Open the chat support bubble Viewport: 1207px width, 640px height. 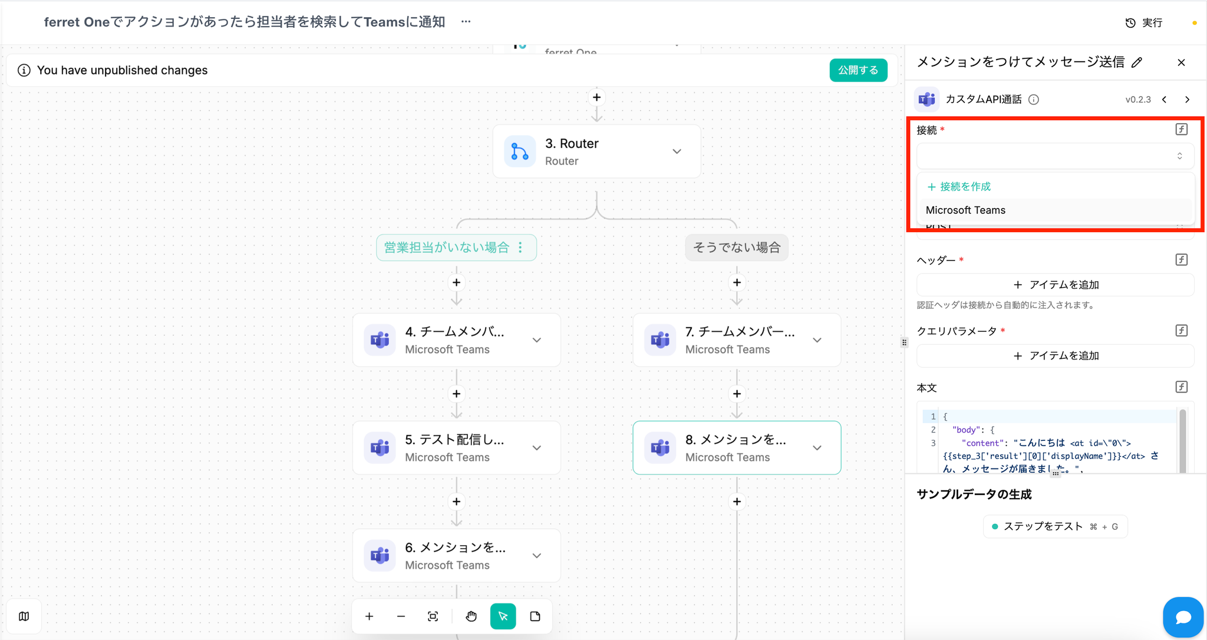pos(1182,617)
